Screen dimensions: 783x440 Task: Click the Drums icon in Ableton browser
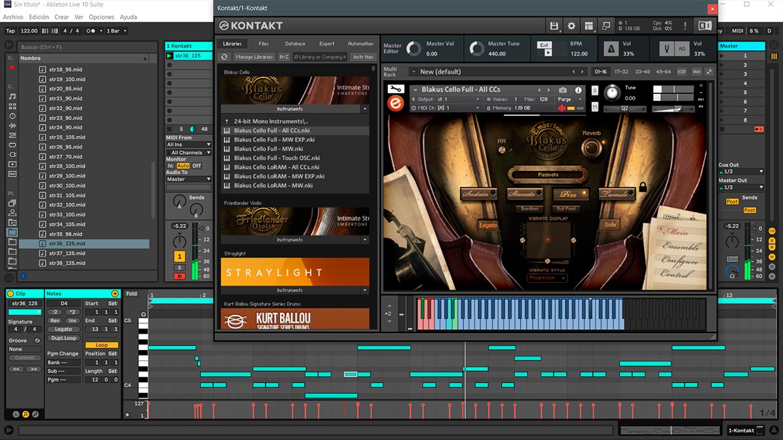click(12, 106)
